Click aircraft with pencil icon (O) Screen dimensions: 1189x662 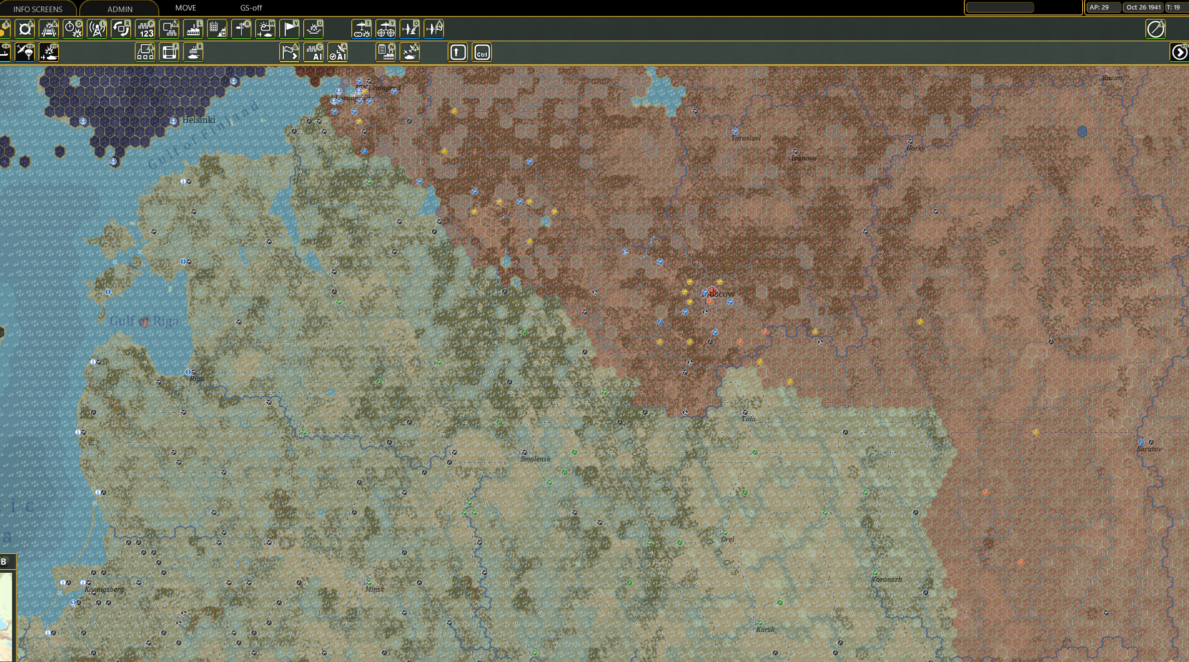pos(410,29)
